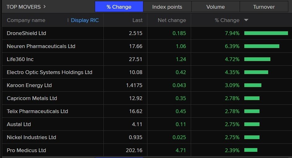Click Austal 2.75% change value

pyautogui.click(x=232, y=124)
